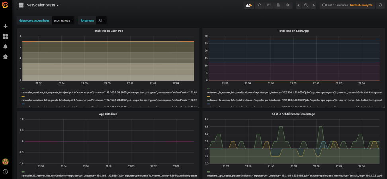Open Configuration gear in sidebar
Image resolution: width=387 pixels, height=179 pixels.
(5, 57)
